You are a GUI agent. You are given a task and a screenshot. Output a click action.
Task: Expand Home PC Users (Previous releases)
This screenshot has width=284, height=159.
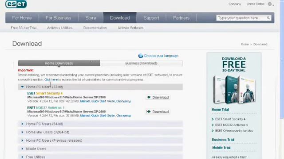pyautogui.click(x=100, y=140)
